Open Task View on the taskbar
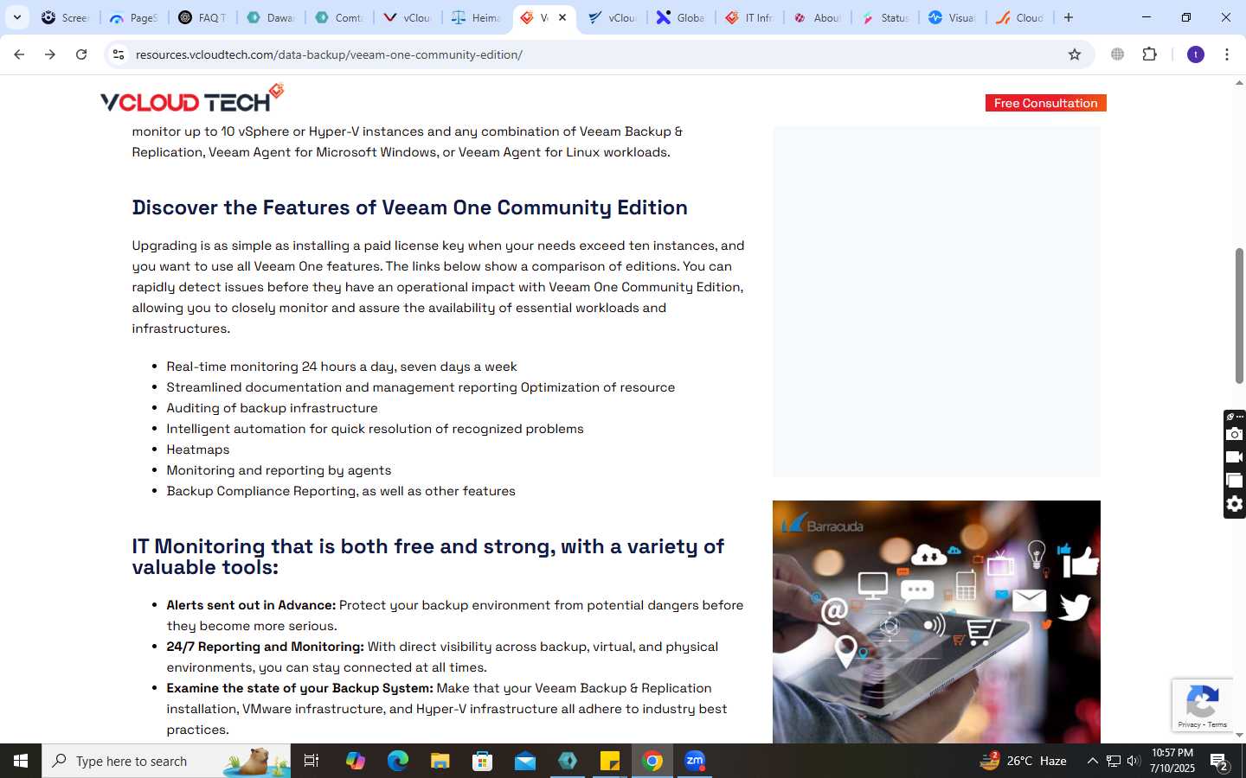 [311, 761]
